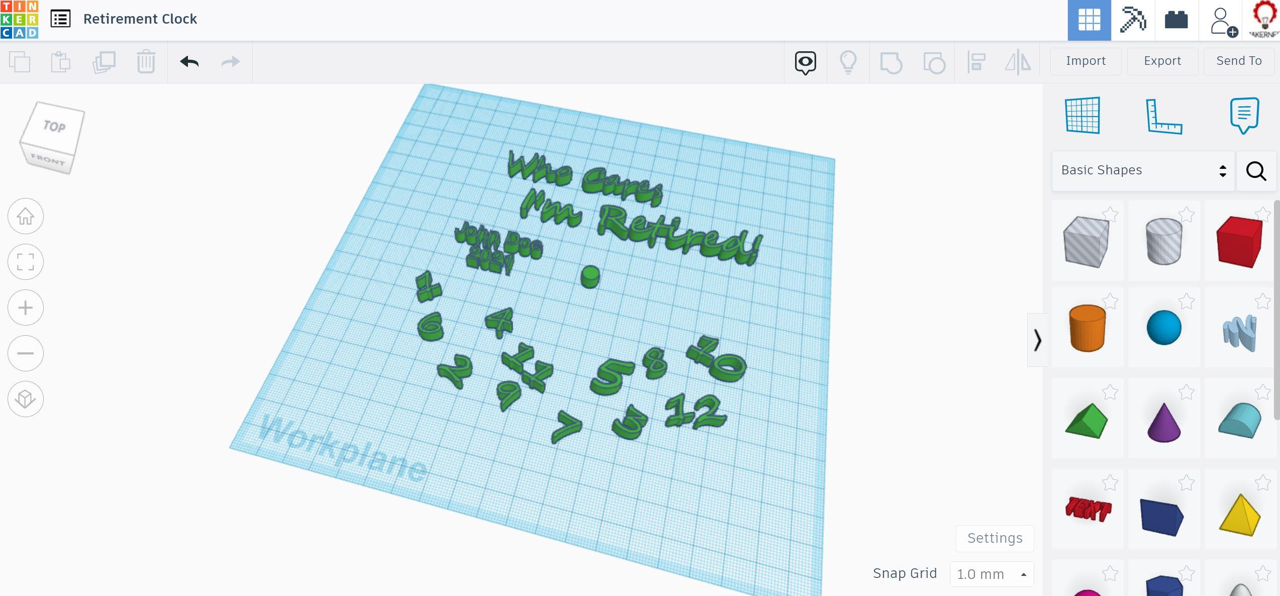Open the Bricks mode icon
This screenshot has height=596, width=1280.
[x=1176, y=20]
